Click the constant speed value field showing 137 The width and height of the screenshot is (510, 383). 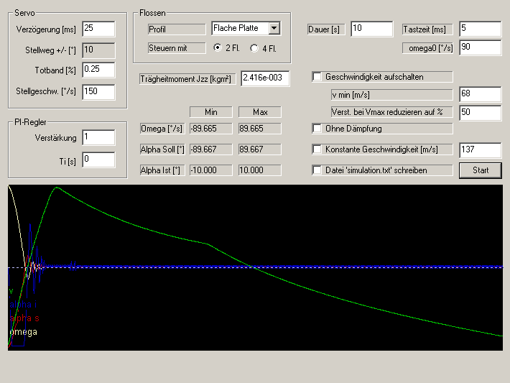(x=480, y=149)
